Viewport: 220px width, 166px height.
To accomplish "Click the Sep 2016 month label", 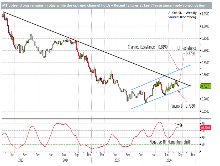I will click(181, 155).
